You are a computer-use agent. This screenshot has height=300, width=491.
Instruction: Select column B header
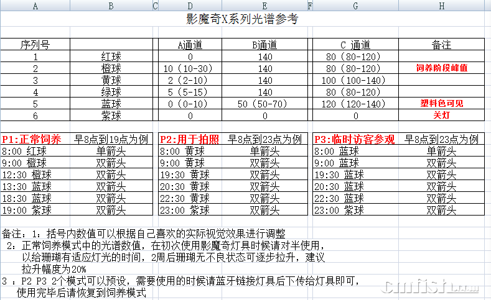111,6
